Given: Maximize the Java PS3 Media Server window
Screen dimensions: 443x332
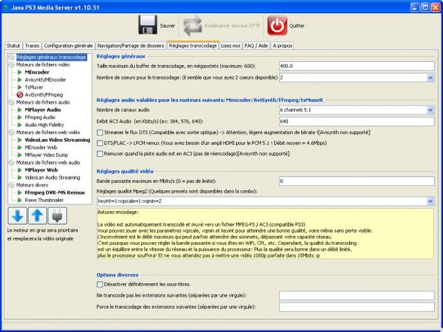Looking at the screenshot, I should (x=425, y=7).
